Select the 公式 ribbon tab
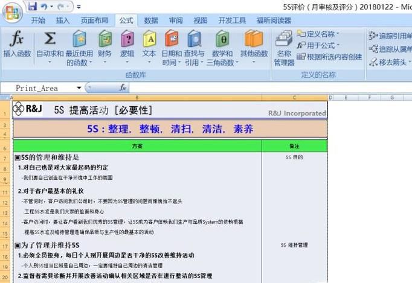This screenshot has width=412, height=283. pyautogui.click(x=126, y=21)
